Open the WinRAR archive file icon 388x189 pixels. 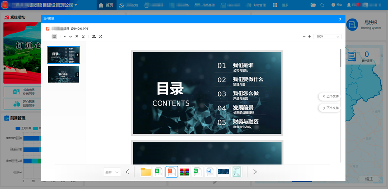(185, 172)
